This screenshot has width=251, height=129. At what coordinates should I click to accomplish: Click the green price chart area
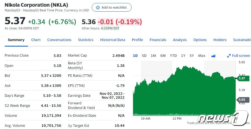[184, 94]
